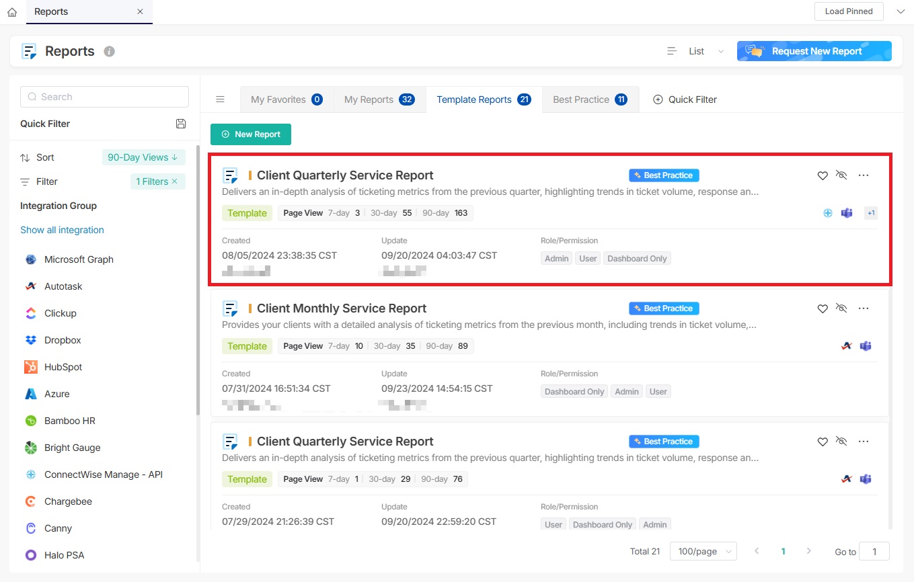Viewport: 914px width, 582px height.
Task: Select the HubSpot integration in the sidebar
Action: pos(63,367)
